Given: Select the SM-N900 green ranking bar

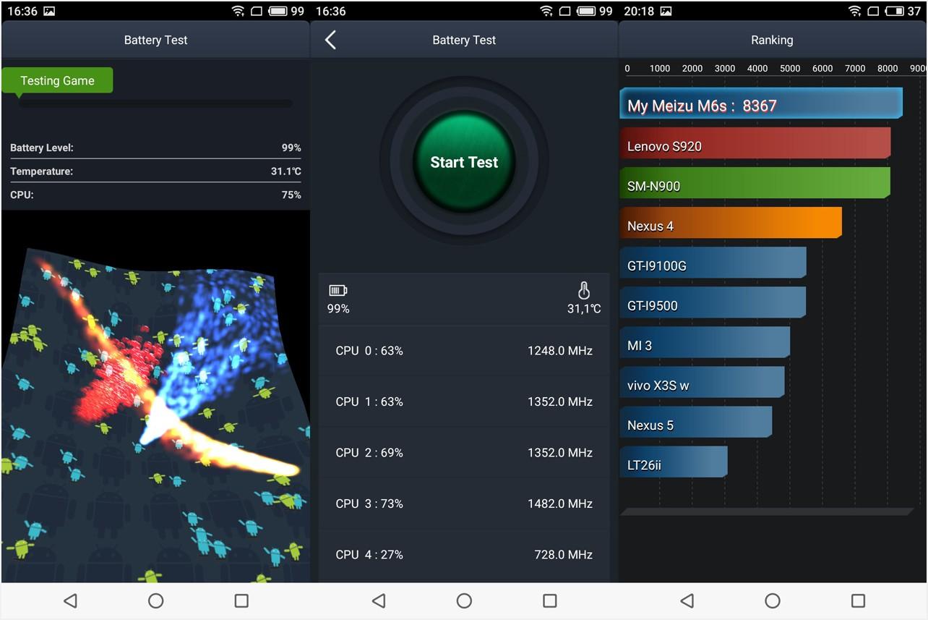Looking at the screenshot, I should coord(755,184).
